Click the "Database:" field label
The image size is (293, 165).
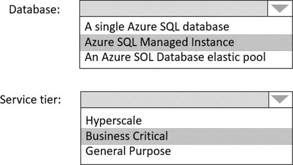(34, 9)
